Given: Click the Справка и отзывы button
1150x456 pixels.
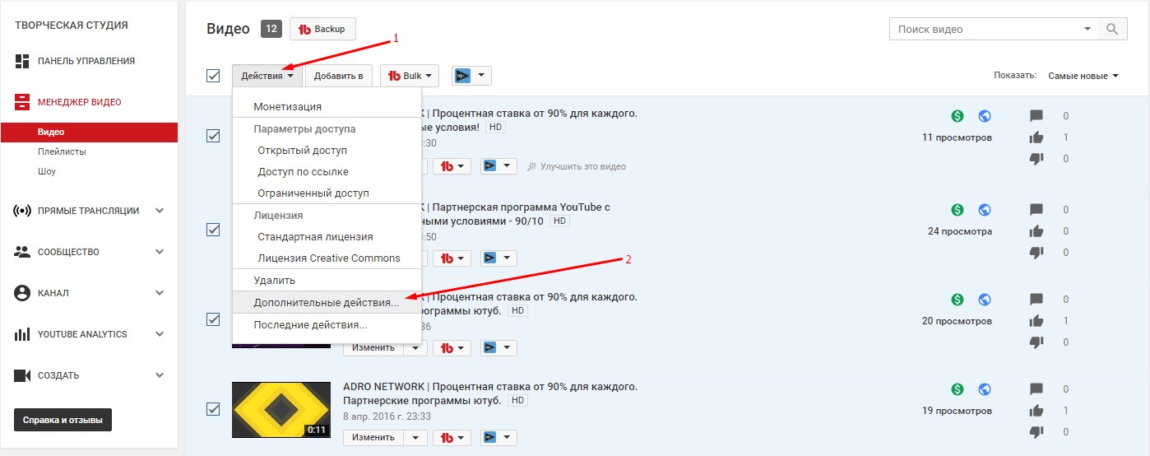Looking at the screenshot, I should [63, 420].
